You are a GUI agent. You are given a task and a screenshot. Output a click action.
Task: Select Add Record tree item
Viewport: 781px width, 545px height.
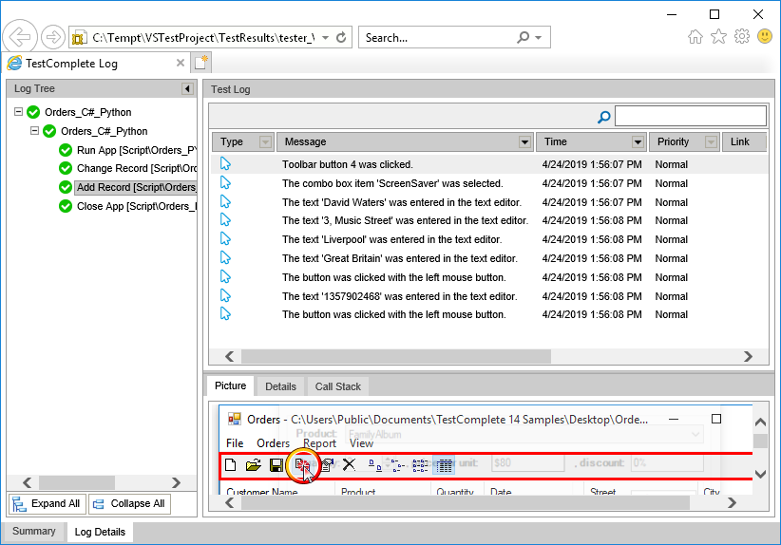click(x=136, y=187)
